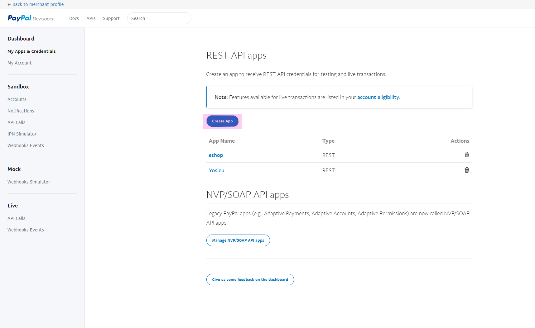Open Live API Calls

click(17, 218)
